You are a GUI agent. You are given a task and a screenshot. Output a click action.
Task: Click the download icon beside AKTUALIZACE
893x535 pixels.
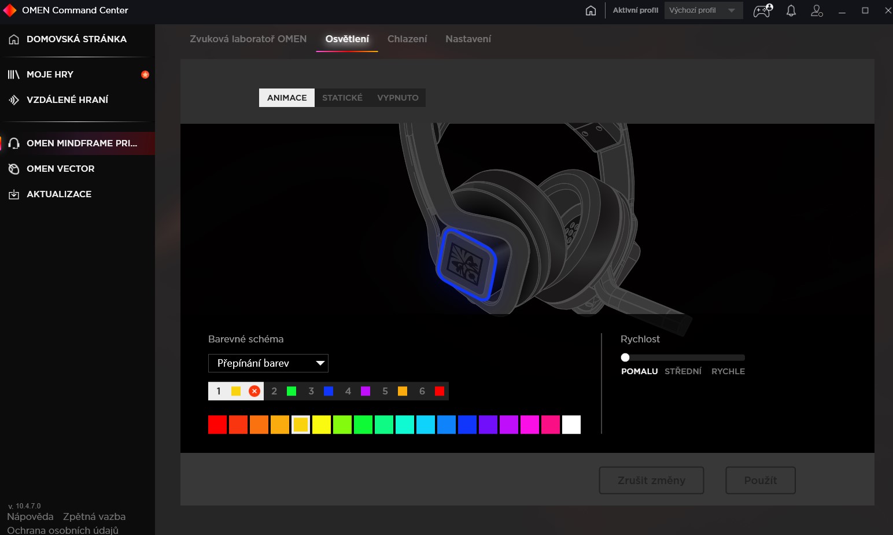click(14, 194)
